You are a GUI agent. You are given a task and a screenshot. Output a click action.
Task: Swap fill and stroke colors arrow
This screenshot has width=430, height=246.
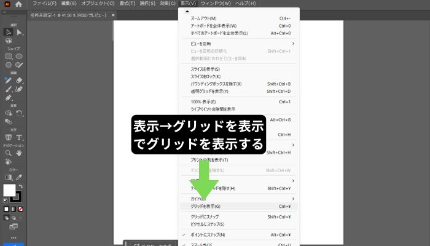point(21,186)
